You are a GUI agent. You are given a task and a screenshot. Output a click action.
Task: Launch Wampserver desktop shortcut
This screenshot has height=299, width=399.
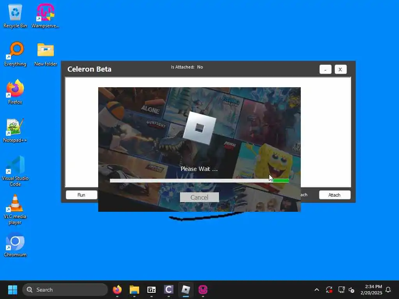tap(45, 16)
